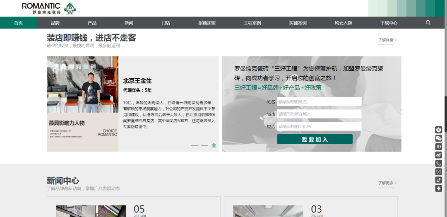Select the first carousel slide indicator dash
447x217 pixels.
point(195,145)
